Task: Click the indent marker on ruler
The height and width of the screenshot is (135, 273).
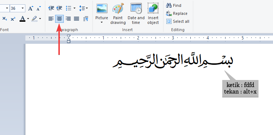Action: [x=69, y=39]
